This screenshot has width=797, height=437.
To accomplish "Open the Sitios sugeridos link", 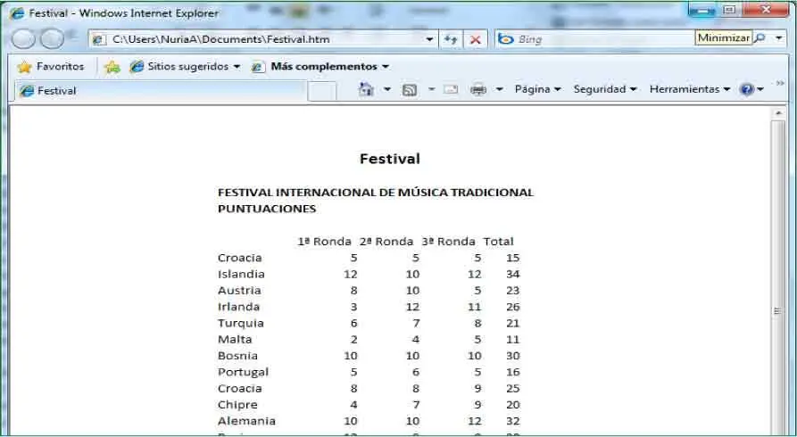I will 186,67.
